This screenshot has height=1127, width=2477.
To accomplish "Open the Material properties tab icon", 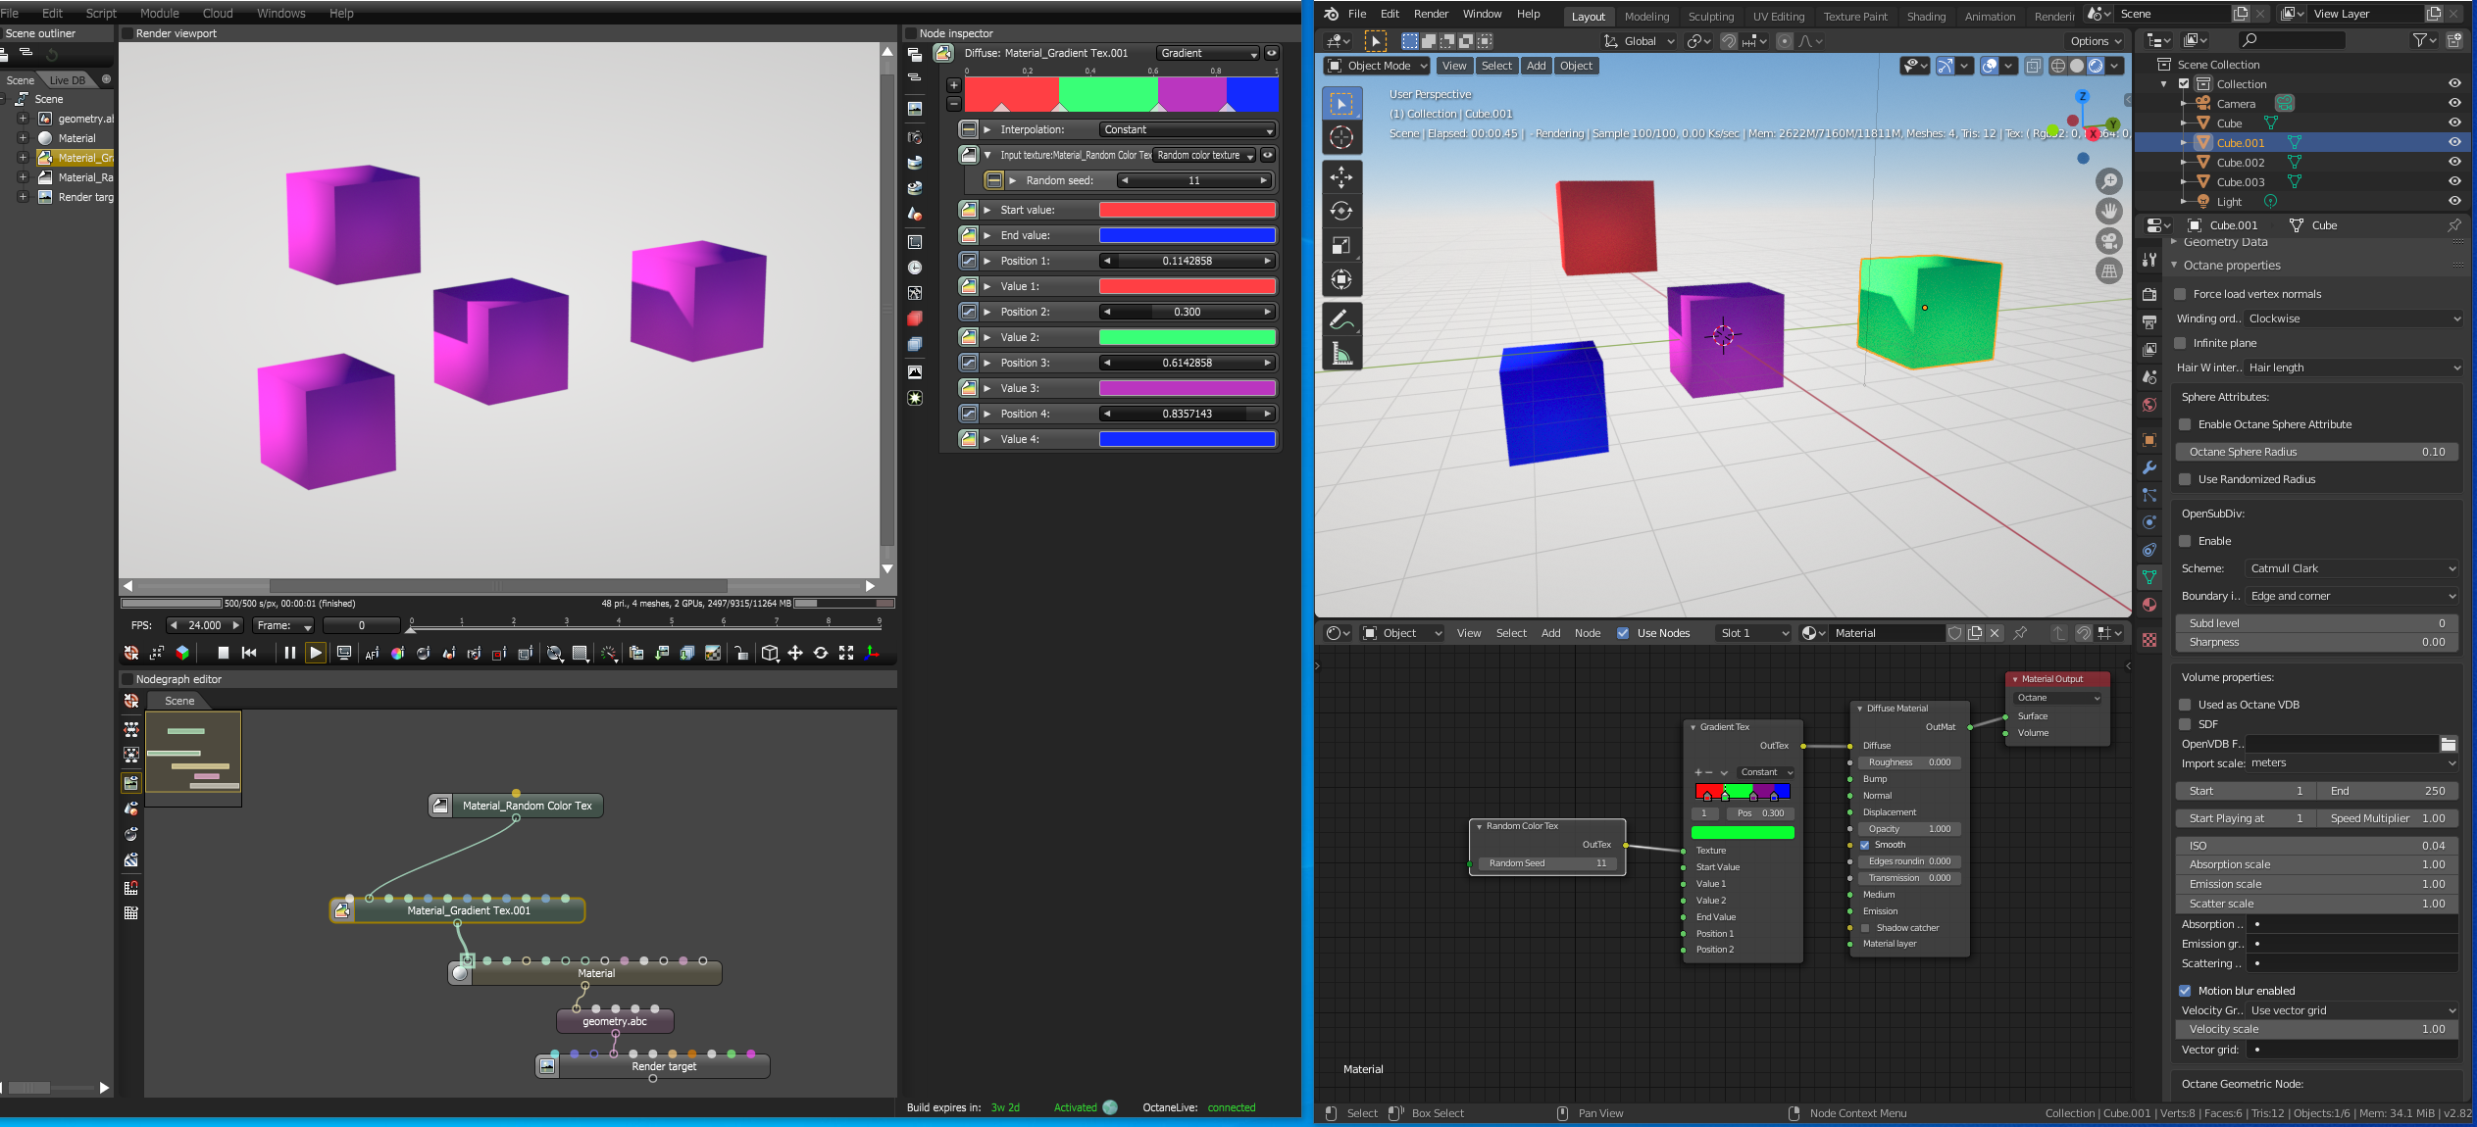I will tap(2149, 605).
